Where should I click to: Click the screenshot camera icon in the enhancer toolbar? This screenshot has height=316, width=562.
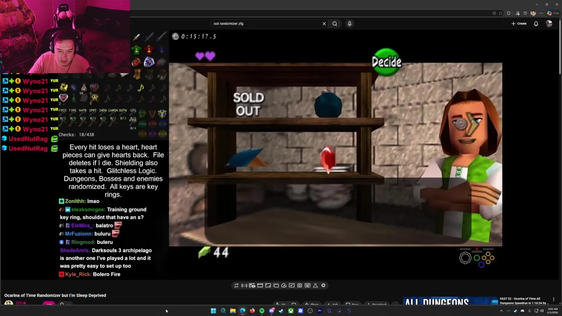click(x=299, y=285)
